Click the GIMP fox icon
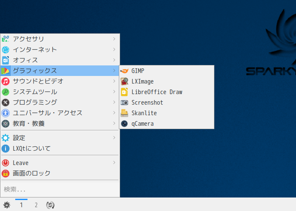The height and width of the screenshot is (211, 296). point(124,71)
